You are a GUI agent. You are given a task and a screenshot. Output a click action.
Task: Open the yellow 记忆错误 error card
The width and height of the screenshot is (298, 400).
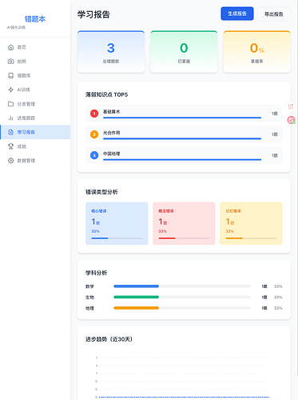click(251, 223)
